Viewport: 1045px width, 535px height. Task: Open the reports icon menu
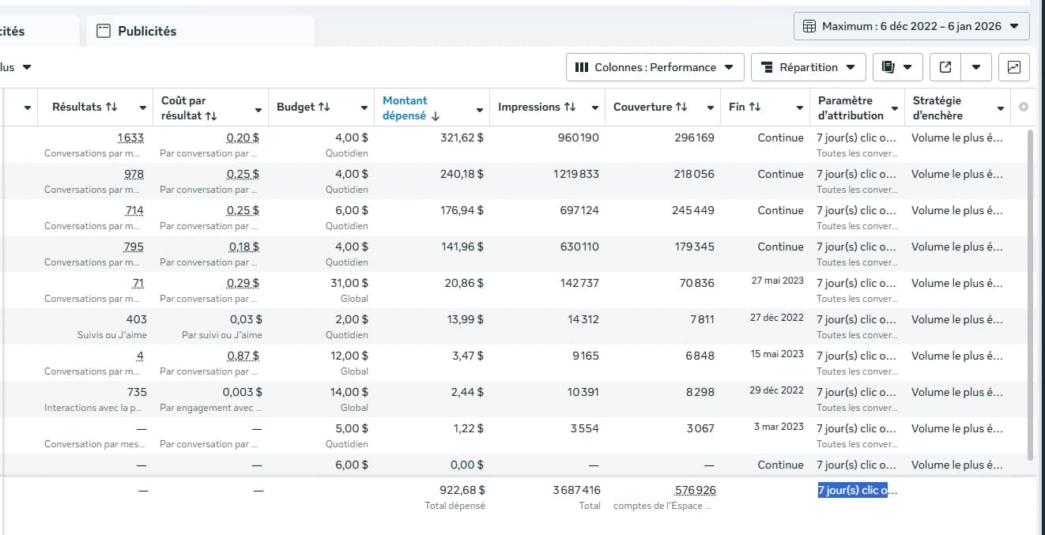pyautogui.click(x=897, y=67)
